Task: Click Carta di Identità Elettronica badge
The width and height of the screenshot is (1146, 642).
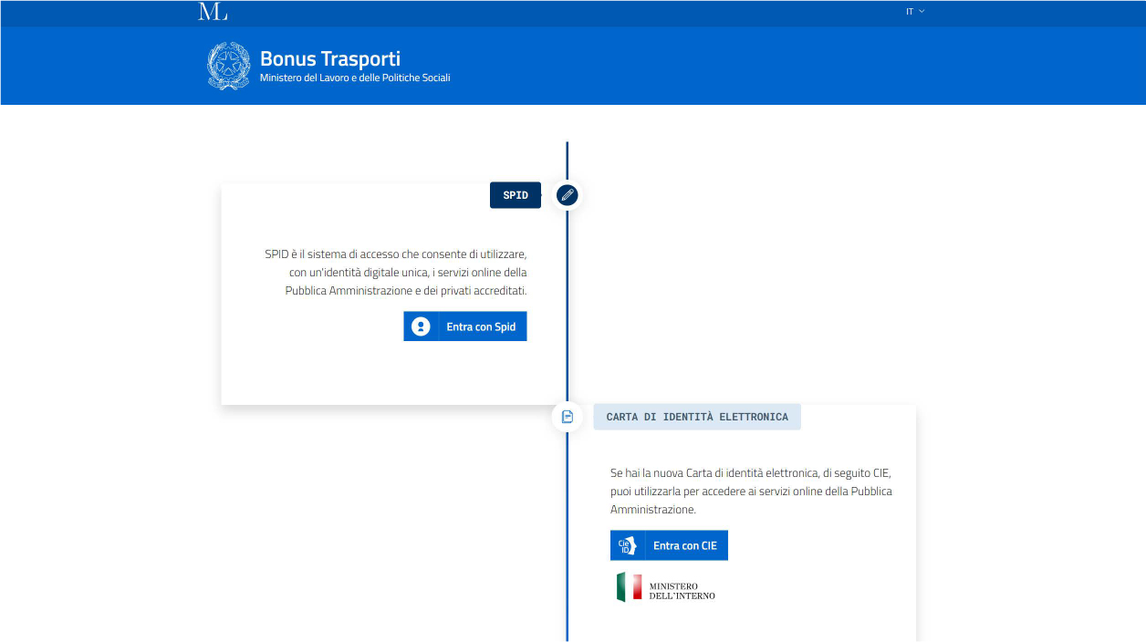Action: click(697, 417)
